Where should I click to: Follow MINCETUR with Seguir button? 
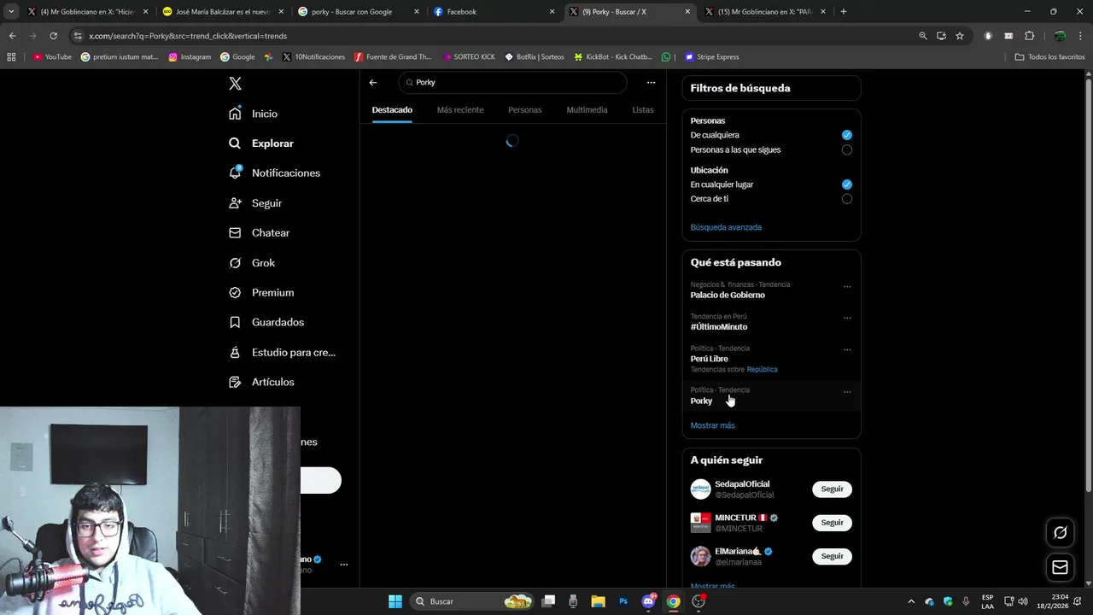click(832, 523)
